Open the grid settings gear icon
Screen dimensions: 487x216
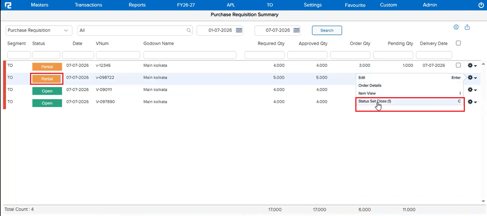tap(456, 27)
